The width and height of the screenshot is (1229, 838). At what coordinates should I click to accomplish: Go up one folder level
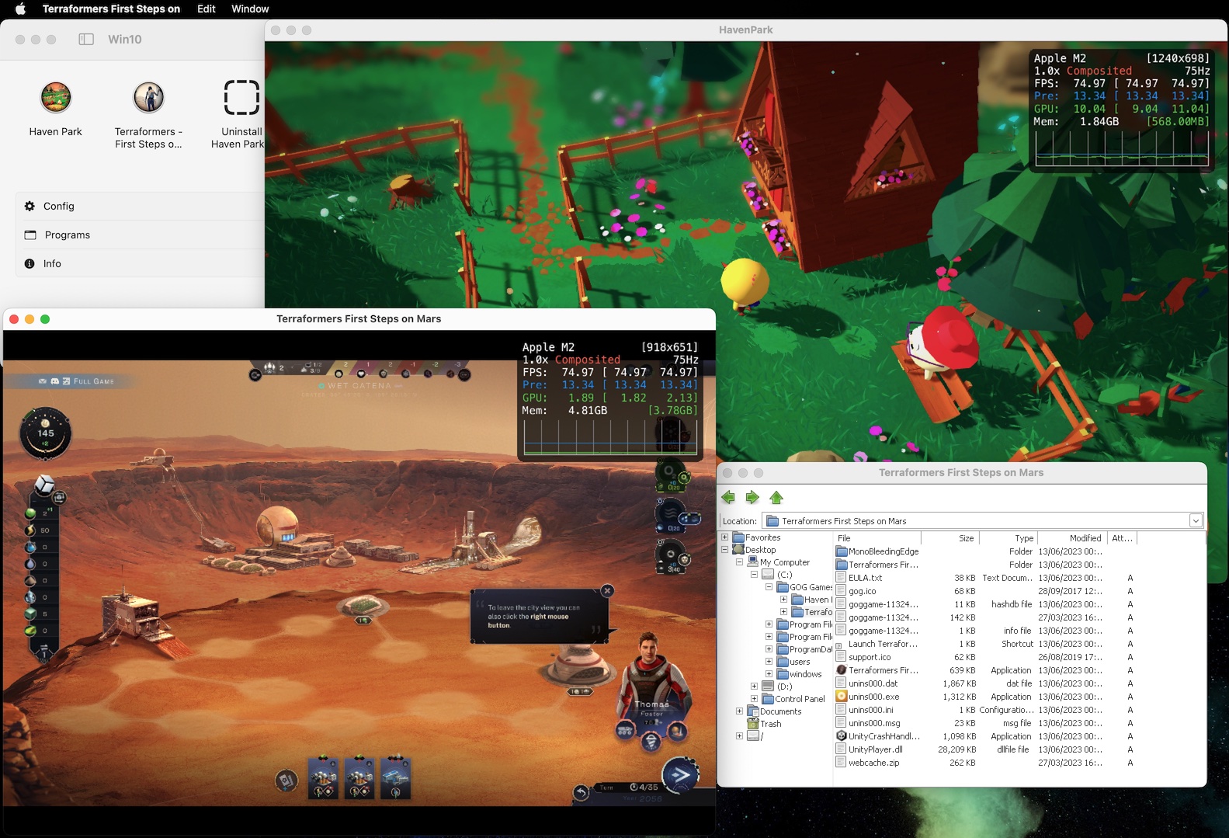(x=776, y=498)
